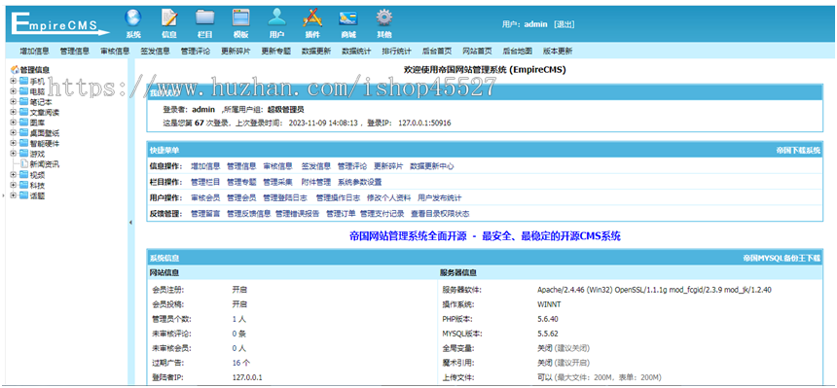Viewport: 837px width, 388px height.
Task: Open 管理栏目 in the 栏目操作 row
Action: (x=205, y=182)
